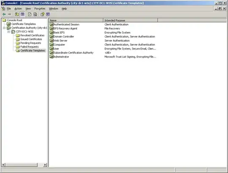228x173 pixels.
Task: Click the Web Server template icon
Action: coord(52,41)
